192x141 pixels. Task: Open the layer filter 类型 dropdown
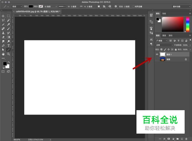pyautogui.click(x=161, y=41)
